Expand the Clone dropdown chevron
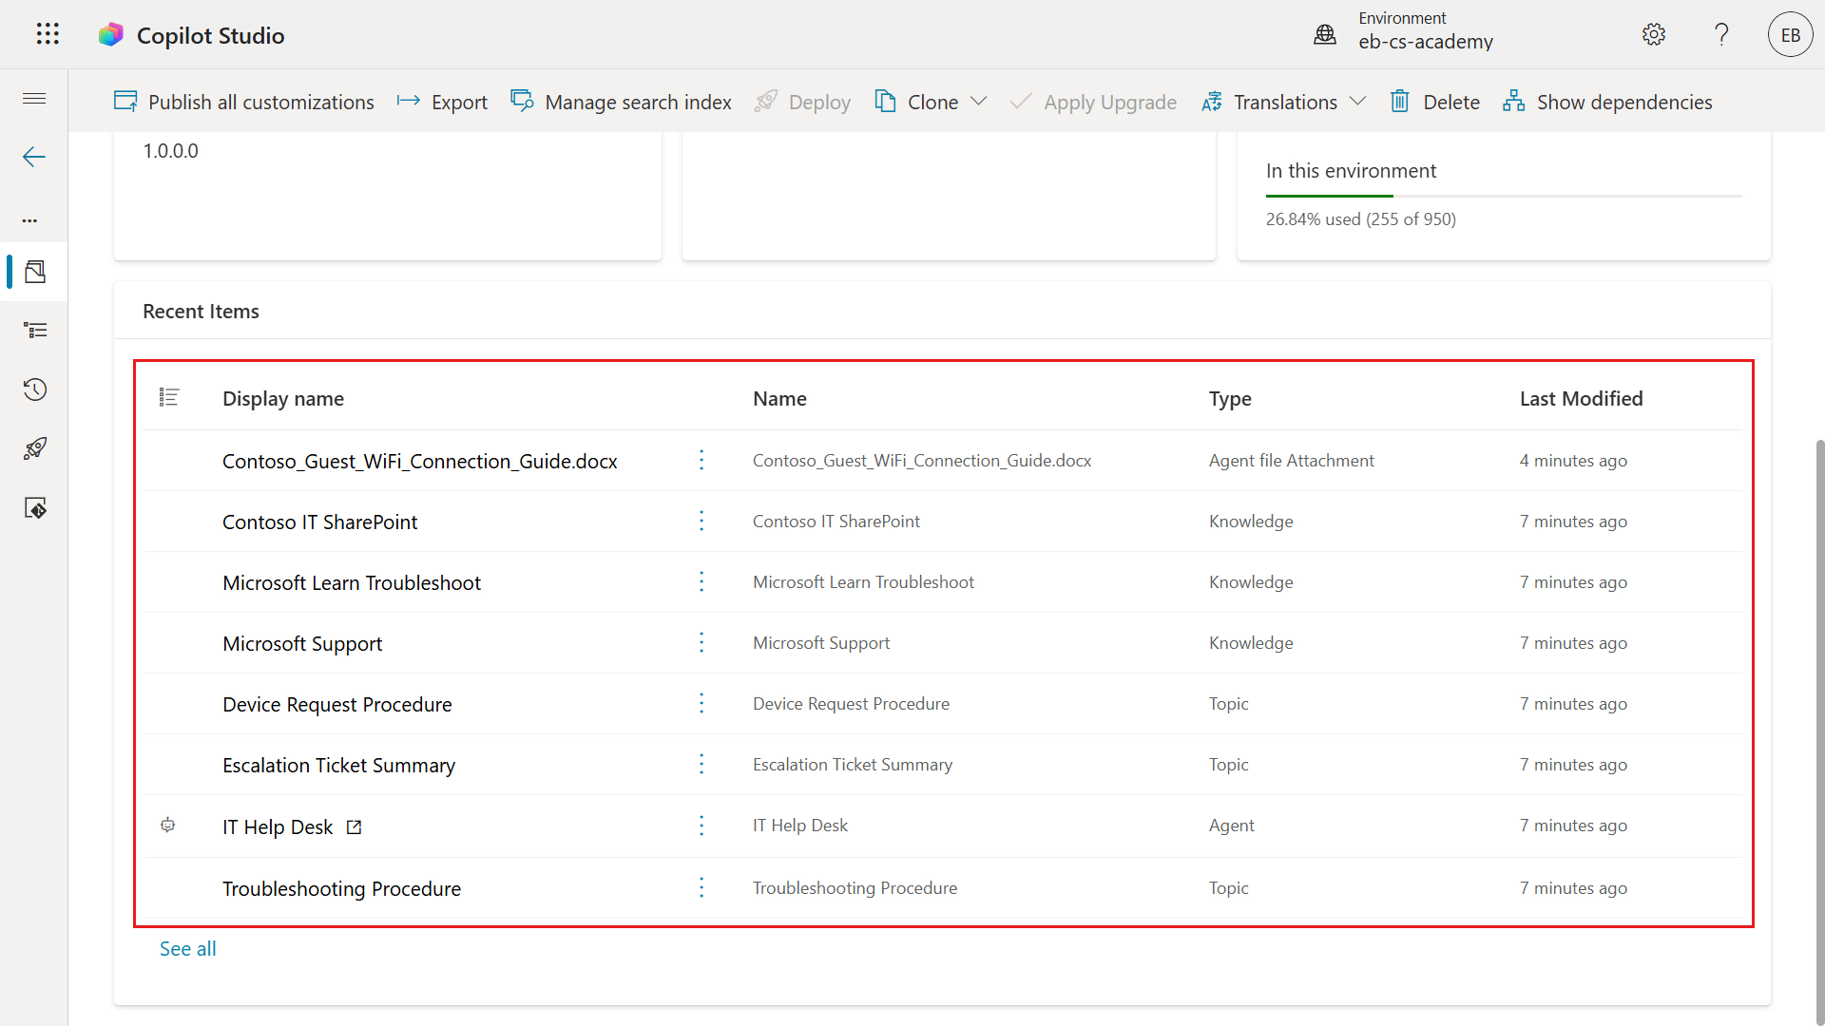The image size is (1825, 1026). coord(978,101)
